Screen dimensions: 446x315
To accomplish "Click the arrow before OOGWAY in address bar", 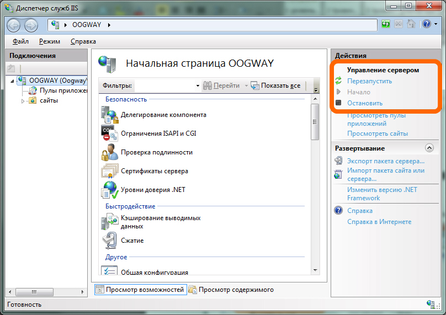I will tap(66, 25).
